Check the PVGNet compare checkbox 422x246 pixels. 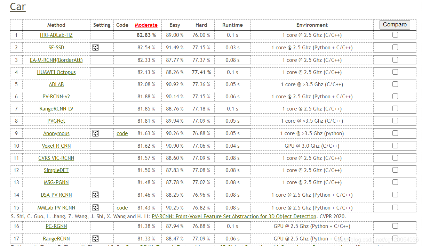[x=395, y=121]
